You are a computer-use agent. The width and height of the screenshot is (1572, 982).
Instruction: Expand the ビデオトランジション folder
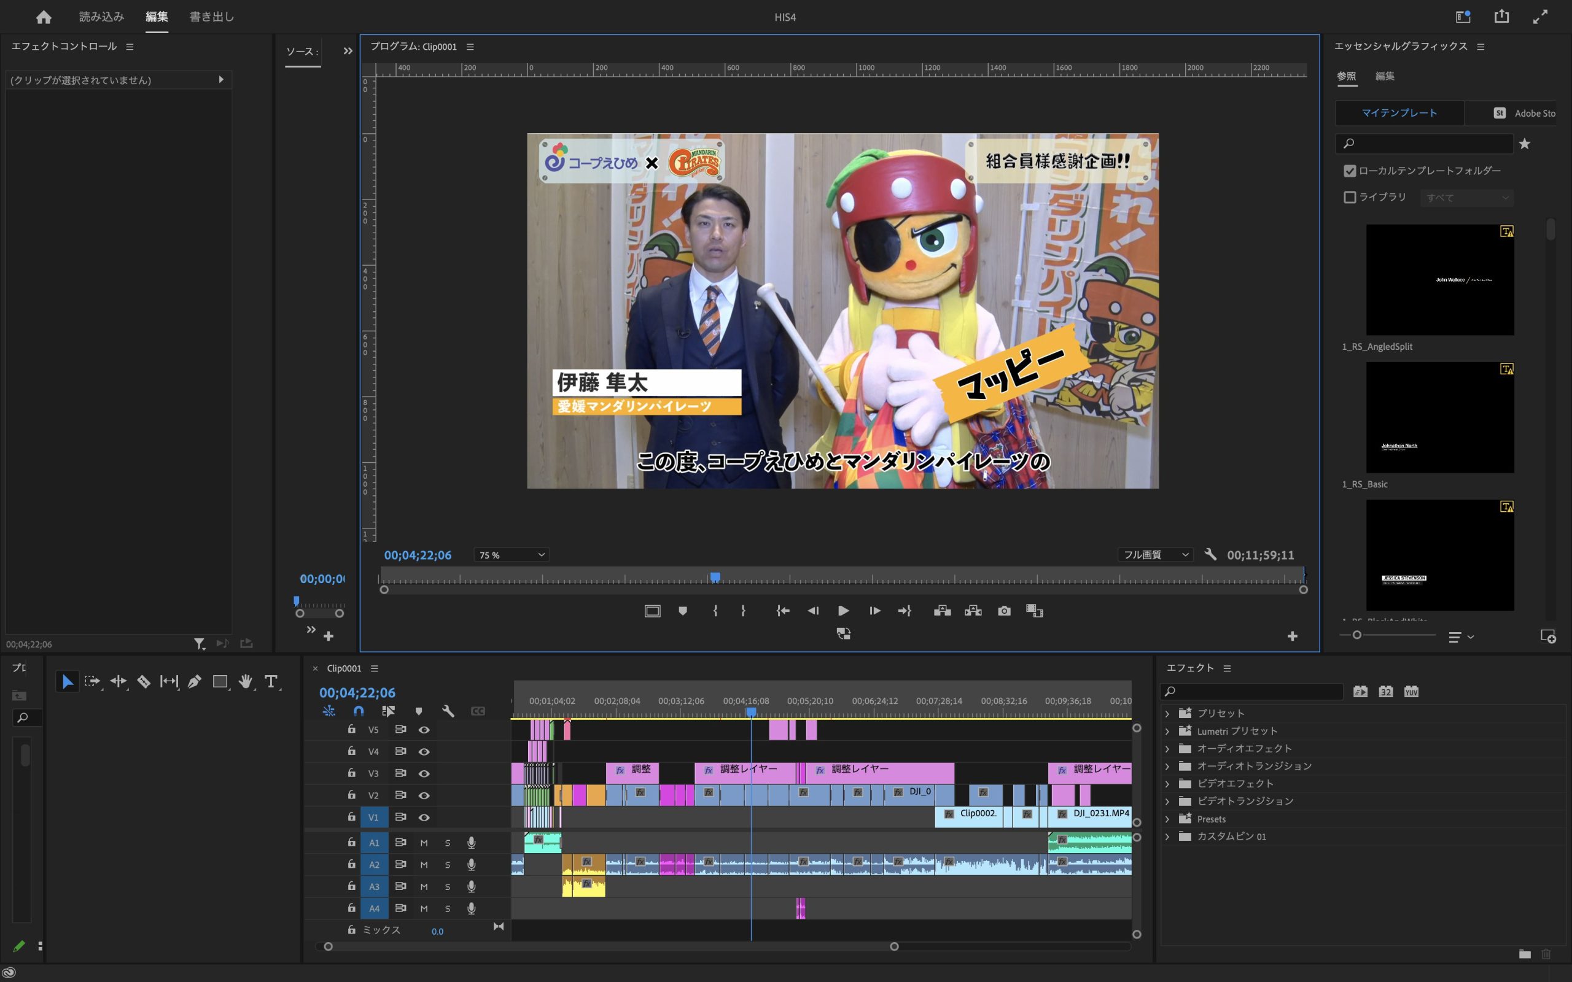[1167, 802]
